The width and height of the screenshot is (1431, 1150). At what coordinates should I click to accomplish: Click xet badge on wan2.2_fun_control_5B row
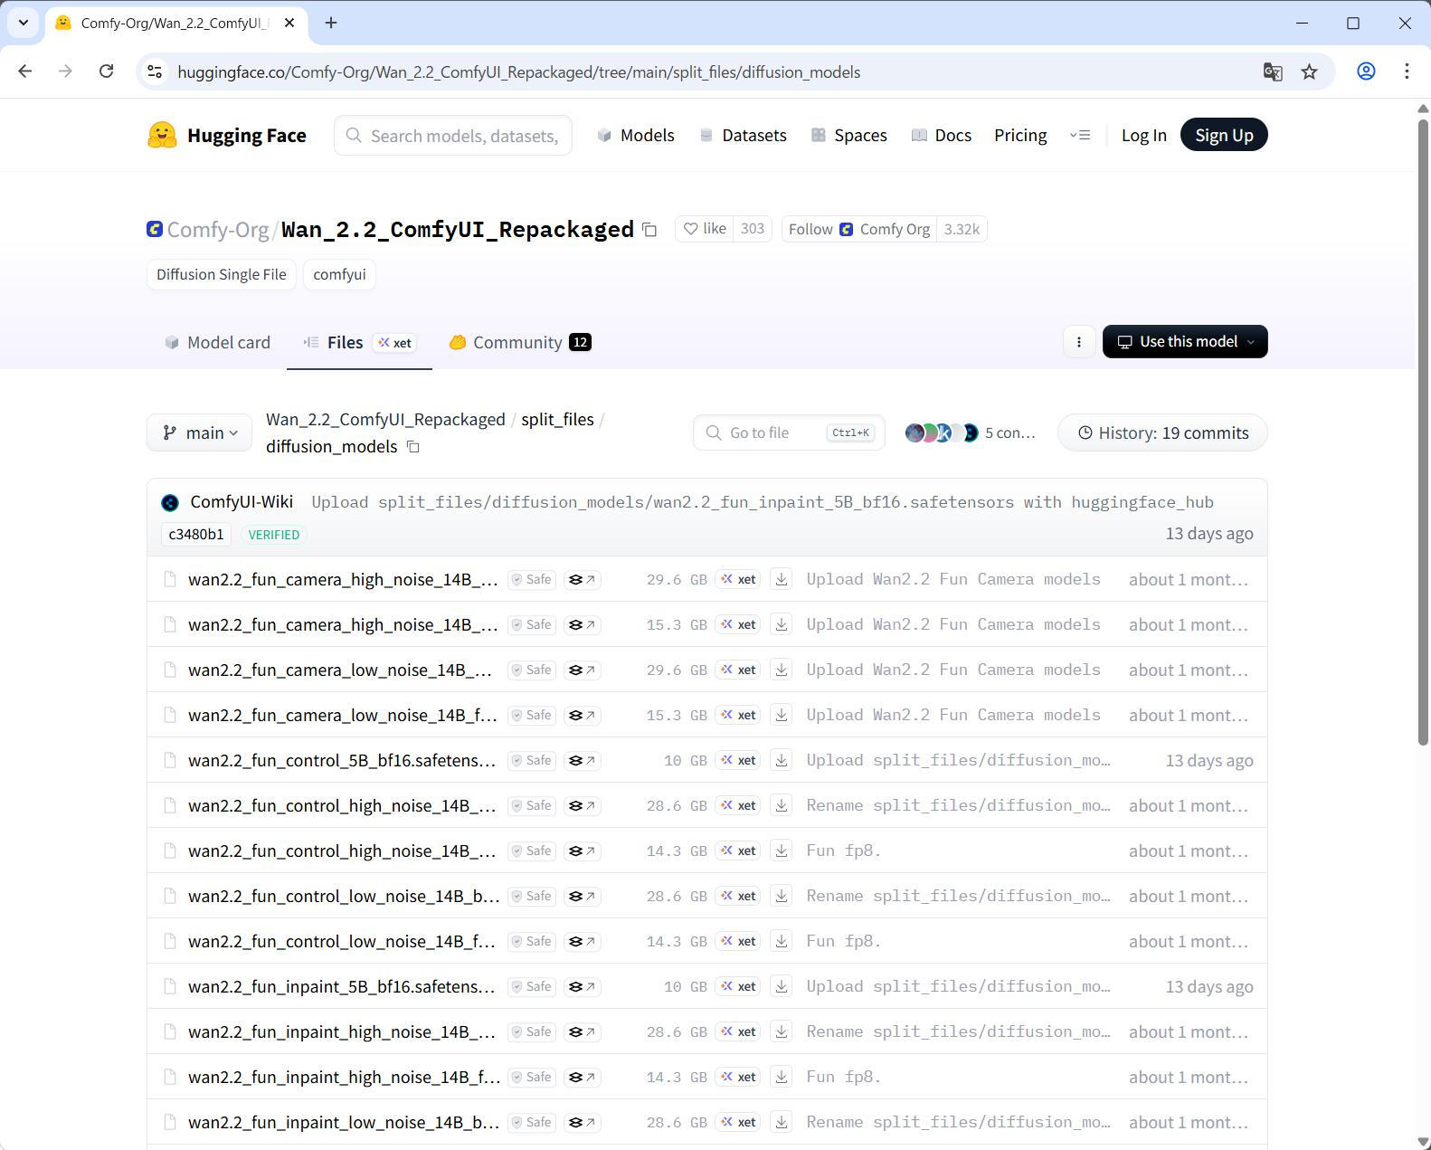pyautogui.click(x=737, y=760)
